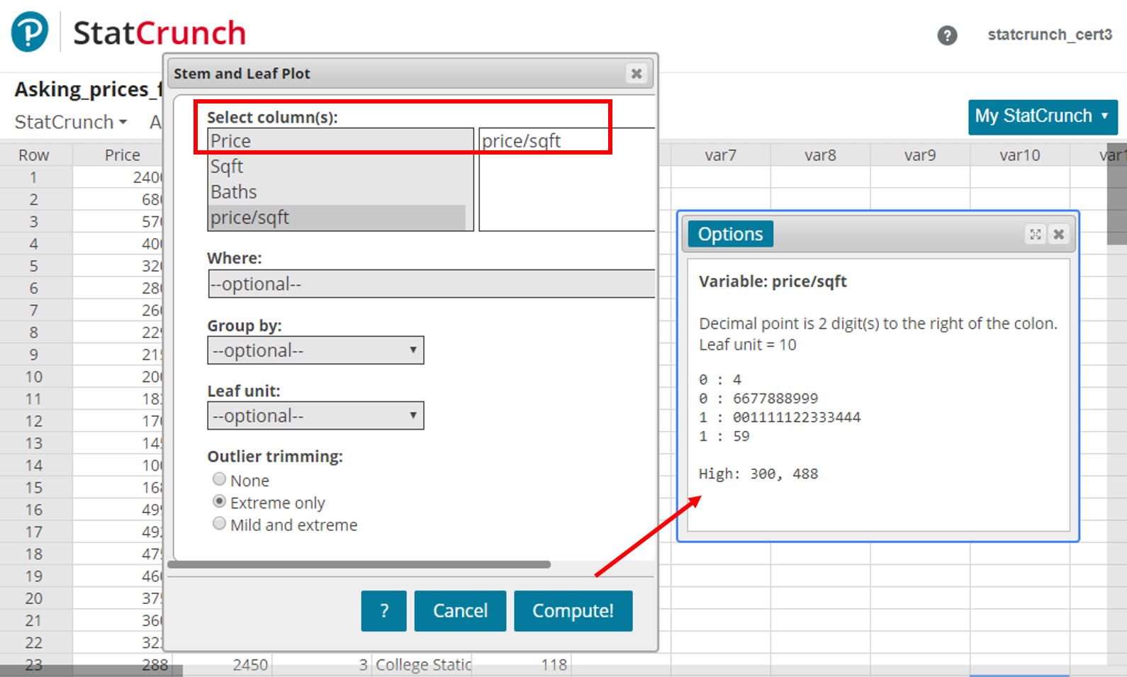Click the ? help button in dialog

(x=383, y=610)
